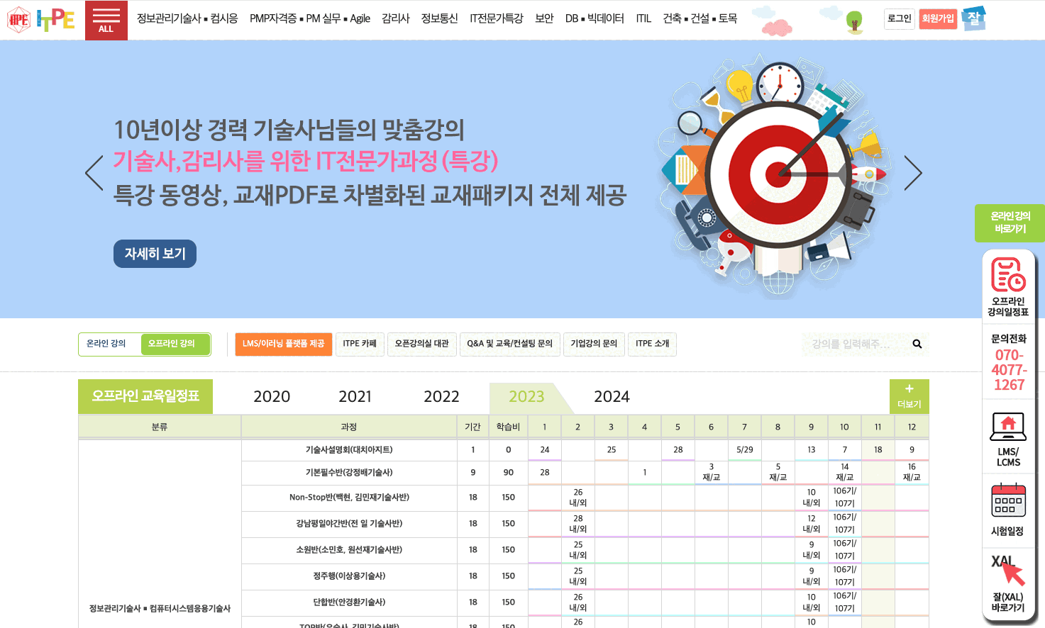Click the ITPE logo
This screenshot has height=628, width=1045.
(x=41, y=20)
